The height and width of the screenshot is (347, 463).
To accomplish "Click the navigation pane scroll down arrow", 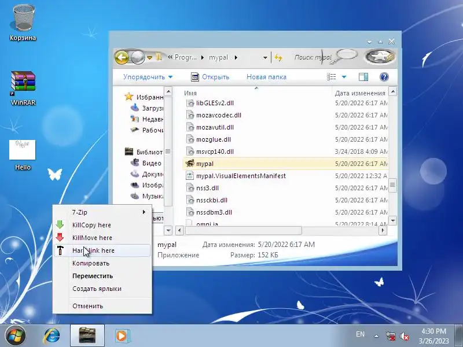I will tap(168, 230).
